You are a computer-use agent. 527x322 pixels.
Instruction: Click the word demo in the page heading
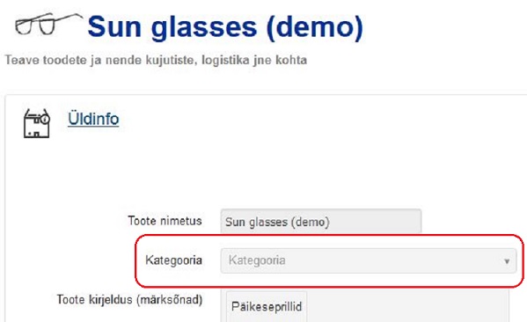click(313, 27)
